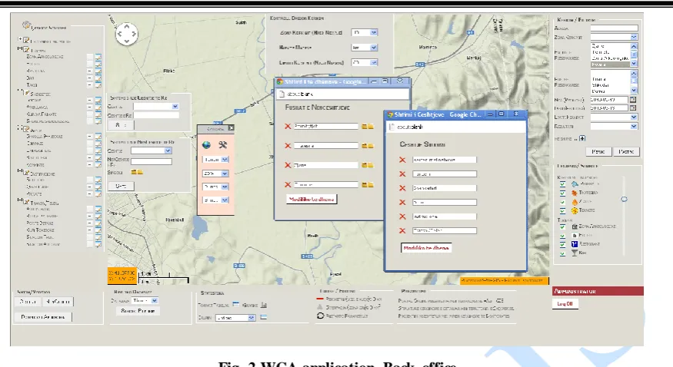Click the wrench tools icon in the pink panel

coord(222,145)
